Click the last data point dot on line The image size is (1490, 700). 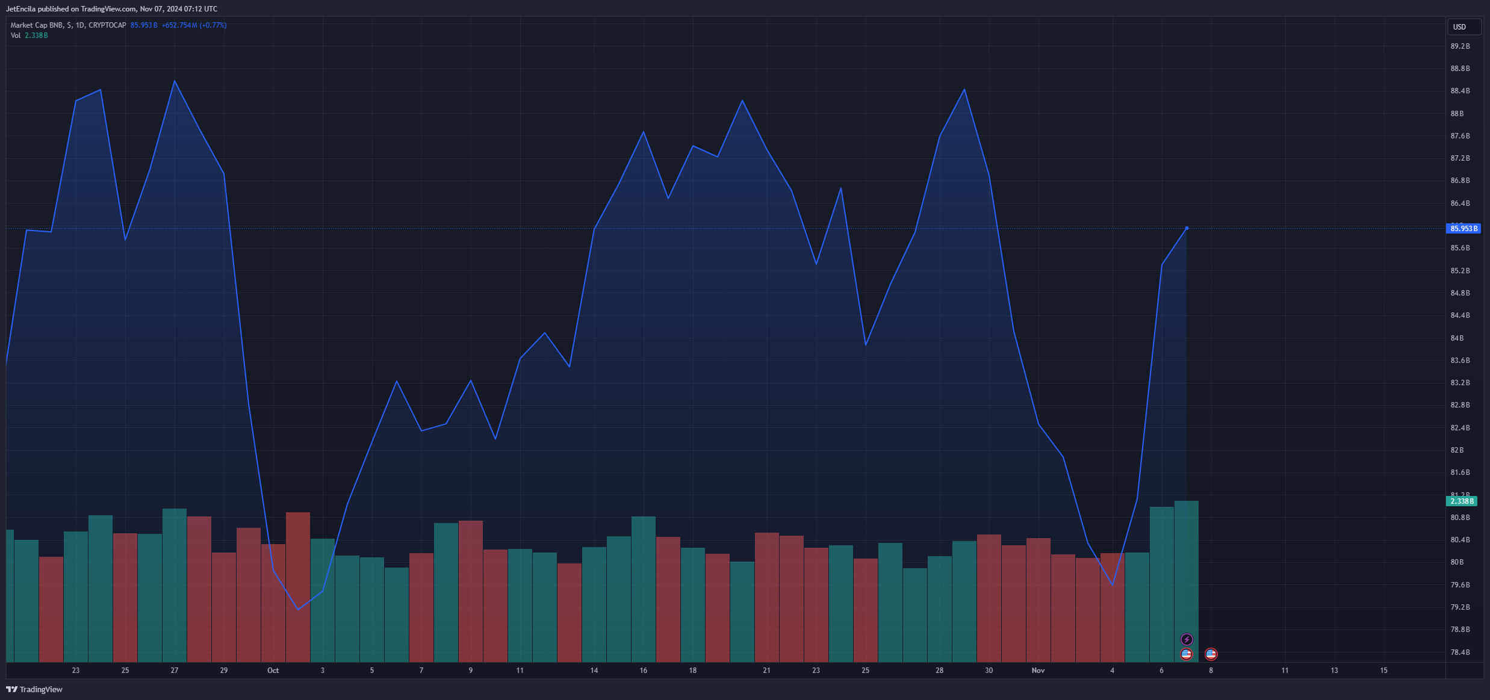1187,228
